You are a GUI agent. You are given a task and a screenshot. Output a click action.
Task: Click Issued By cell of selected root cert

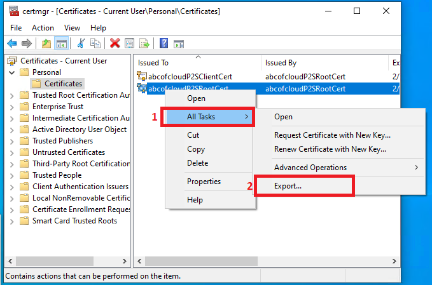305,88
